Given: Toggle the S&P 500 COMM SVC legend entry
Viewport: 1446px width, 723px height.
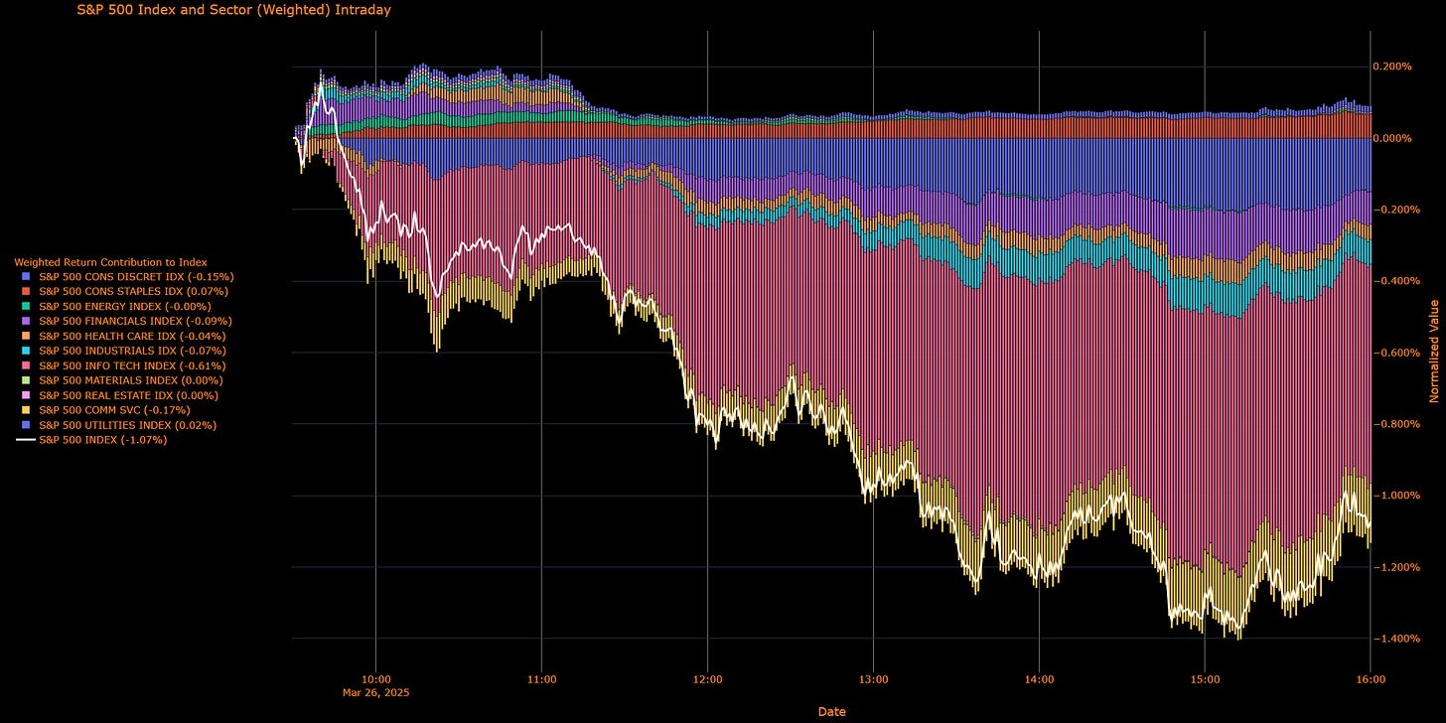Looking at the screenshot, I should coord(105,409).
